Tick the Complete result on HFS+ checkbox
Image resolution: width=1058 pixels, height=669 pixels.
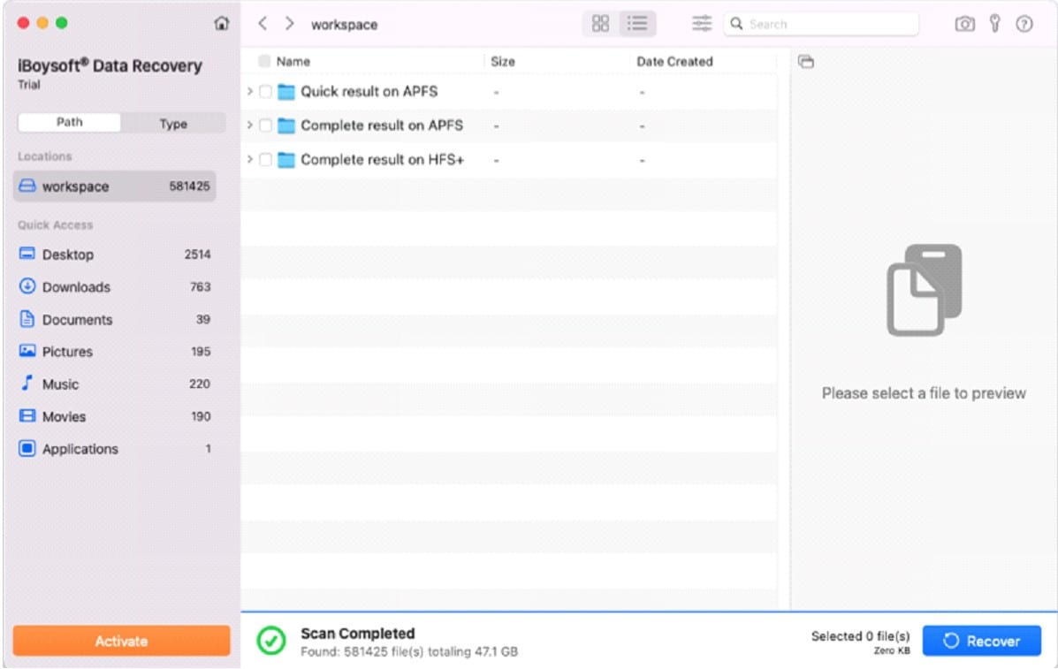pos(265,160)
